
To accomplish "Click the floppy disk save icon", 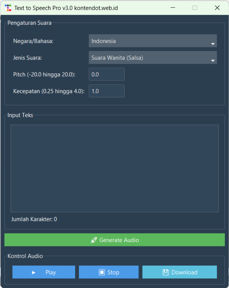I will click(x=166, y=272).
